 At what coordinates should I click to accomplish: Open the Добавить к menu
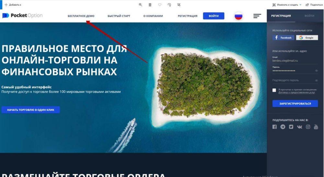point(13,5)
